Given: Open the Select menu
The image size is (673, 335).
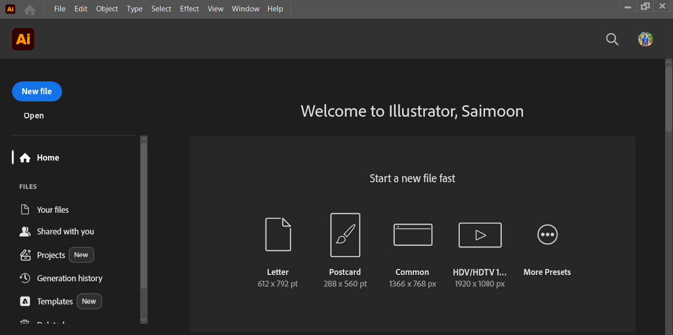Looking at the screenshot, I should pyautogui.click(x=161, y=9).
